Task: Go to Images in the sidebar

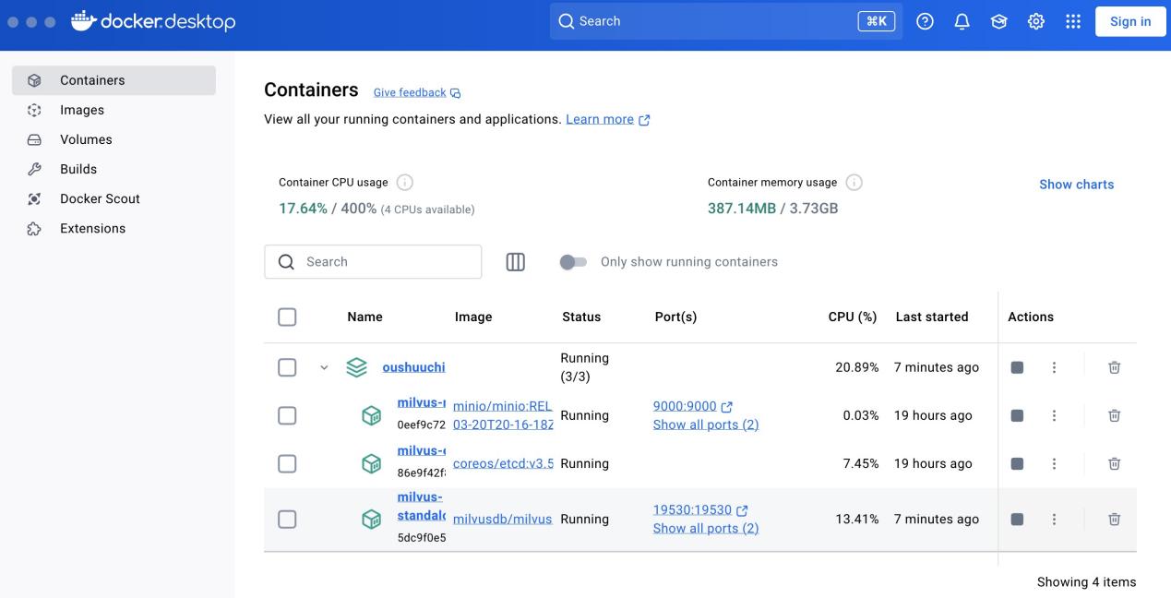Action: 82,110
